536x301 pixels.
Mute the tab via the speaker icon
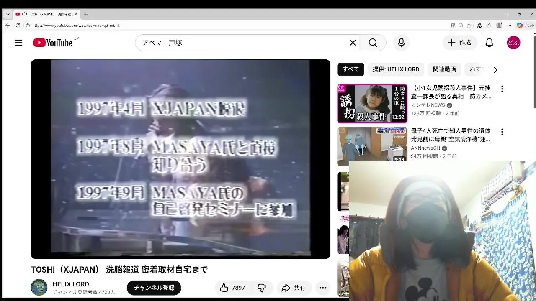(x=24, y=14)
